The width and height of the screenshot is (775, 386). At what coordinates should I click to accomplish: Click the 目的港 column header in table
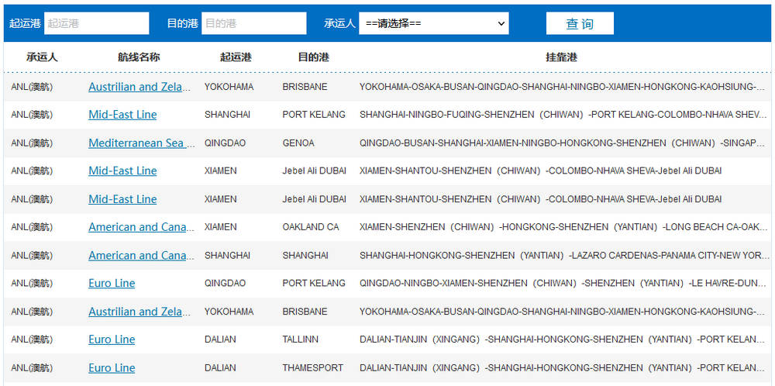[x=313, y=57]
